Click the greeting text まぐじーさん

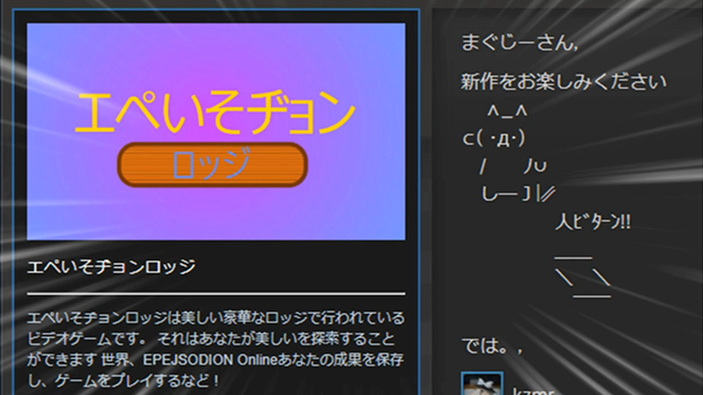520,42
